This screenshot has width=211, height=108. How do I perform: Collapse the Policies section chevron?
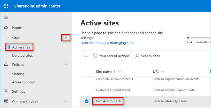66,64
